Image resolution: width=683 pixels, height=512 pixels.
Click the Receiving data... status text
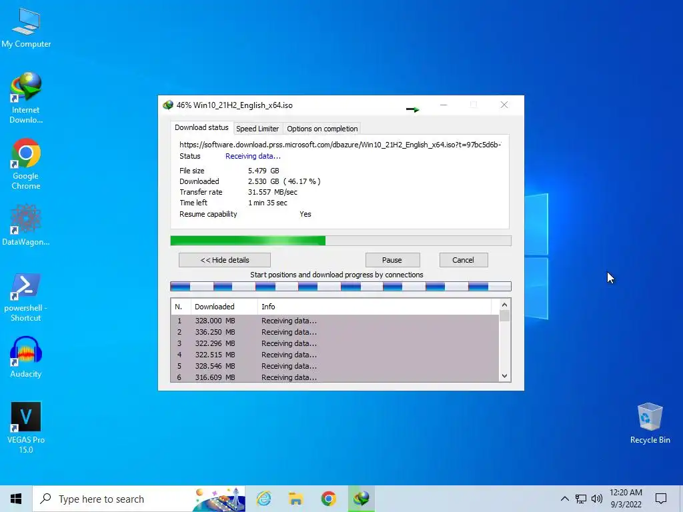(253, 156)
